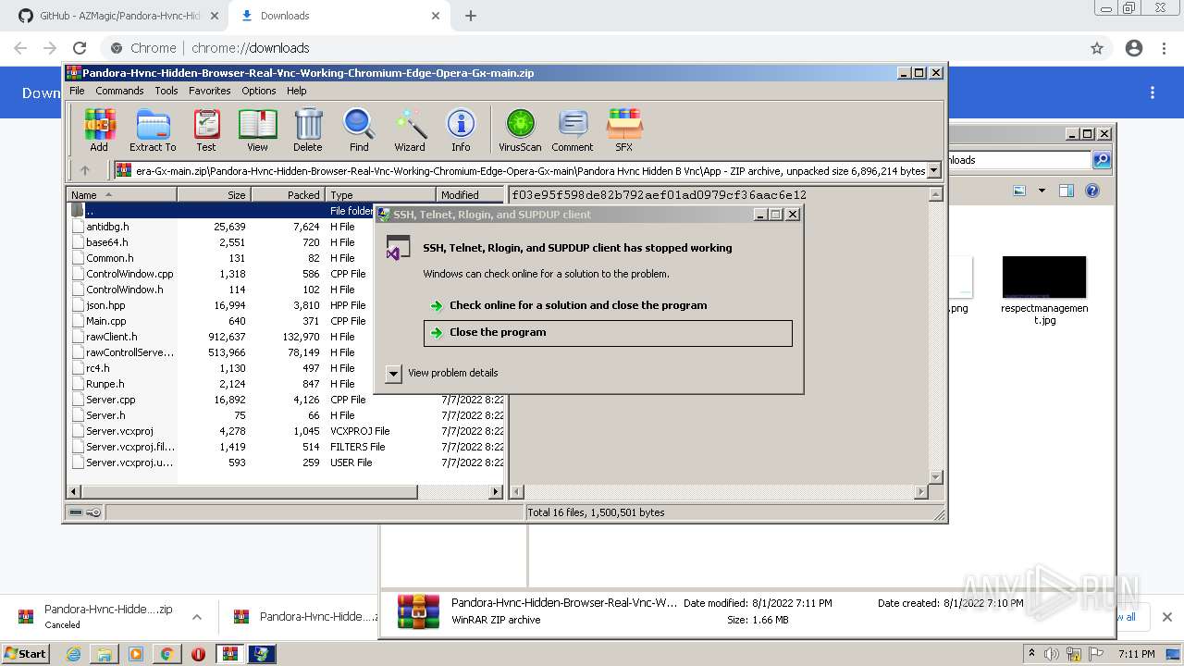
Task: Click the Extract To toolbar icon
Action: pyautogui.click(x=153, y=129)
